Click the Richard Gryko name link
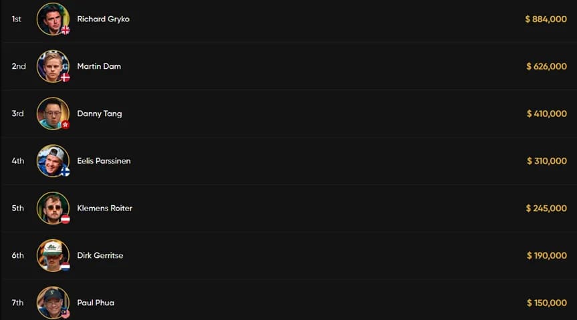This screenshot has width=577, height=320. point(103,19)
